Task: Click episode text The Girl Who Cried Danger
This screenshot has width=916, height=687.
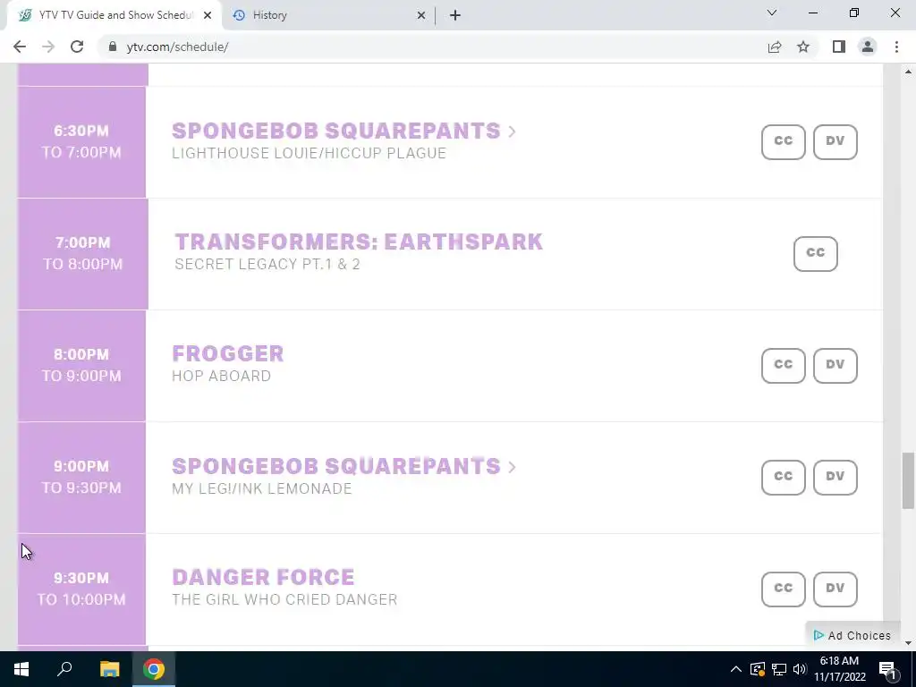Action: (x=284, y=599)
